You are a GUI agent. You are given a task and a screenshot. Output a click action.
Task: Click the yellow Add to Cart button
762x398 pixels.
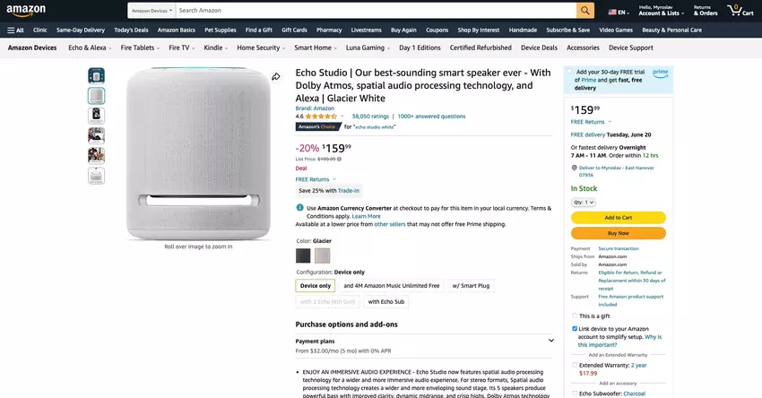click(618, 218)
